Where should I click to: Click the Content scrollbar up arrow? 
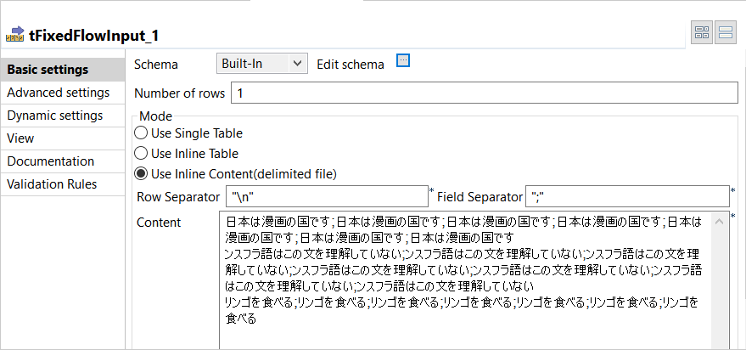[x=721, y=221]
